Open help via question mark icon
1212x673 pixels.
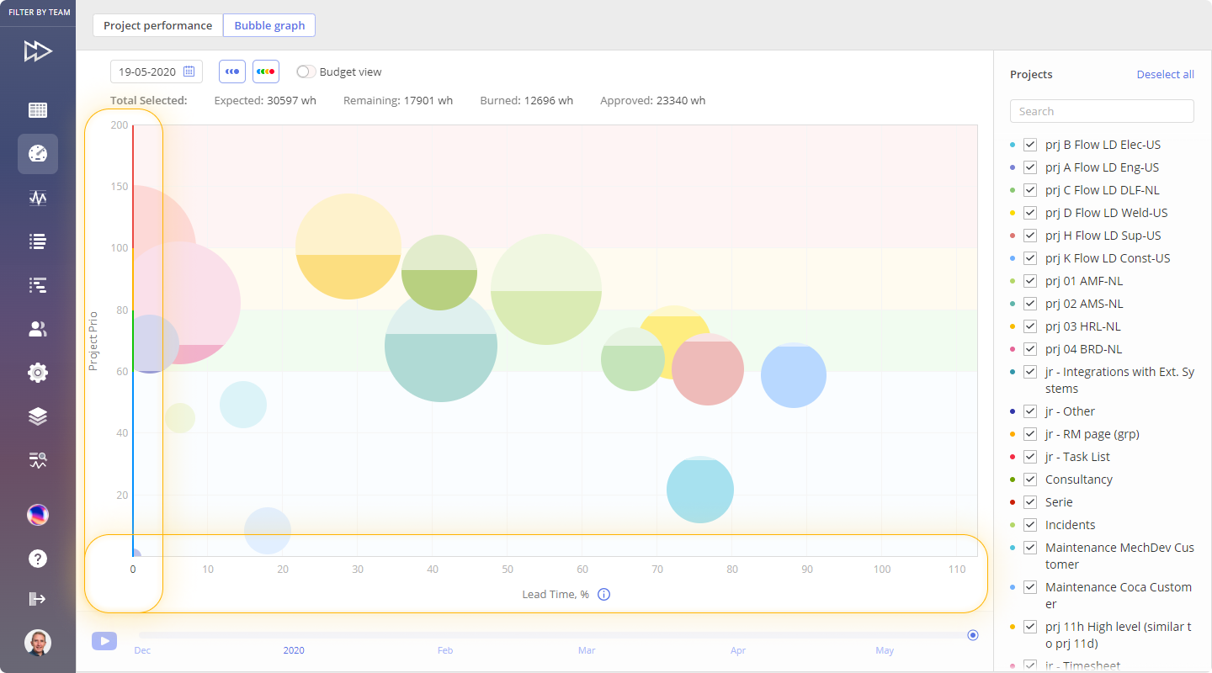pos(38,559)
